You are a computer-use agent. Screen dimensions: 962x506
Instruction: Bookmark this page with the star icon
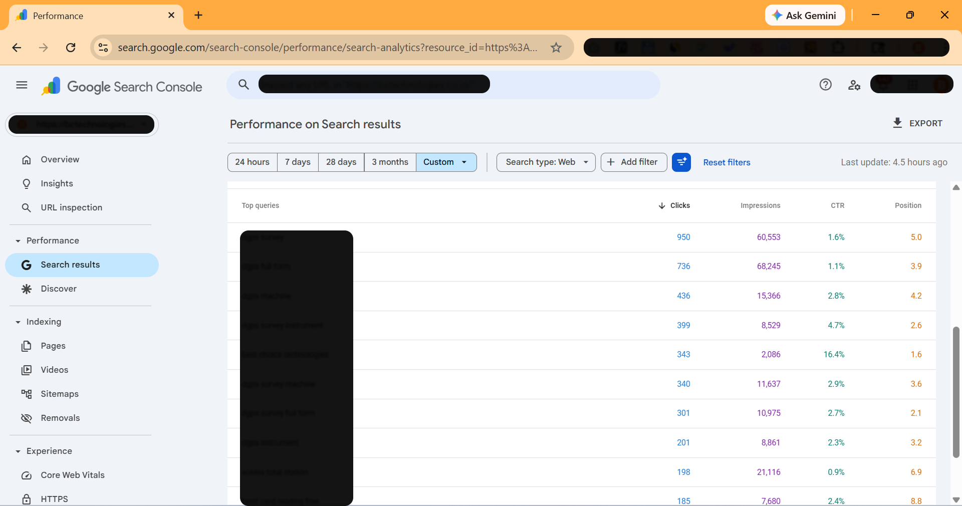pos(556,48)
